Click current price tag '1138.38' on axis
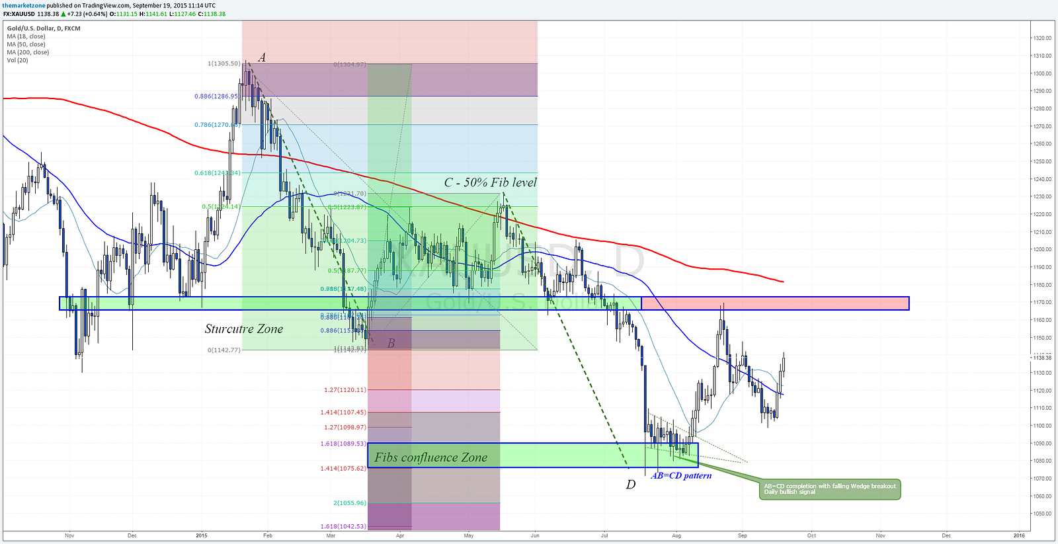 1041,358
